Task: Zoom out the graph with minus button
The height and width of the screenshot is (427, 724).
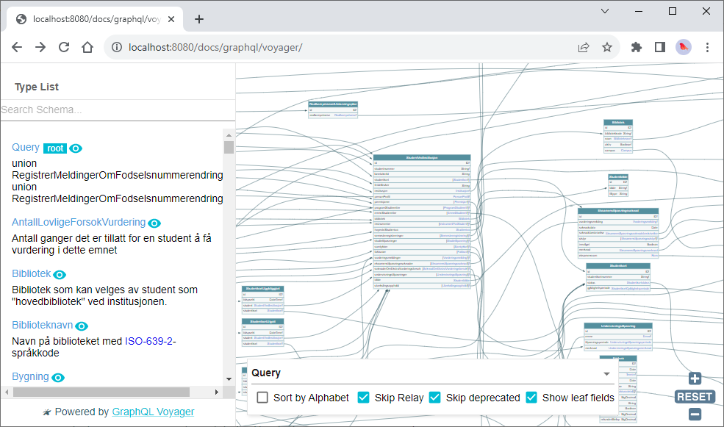Action: (695, 415)
